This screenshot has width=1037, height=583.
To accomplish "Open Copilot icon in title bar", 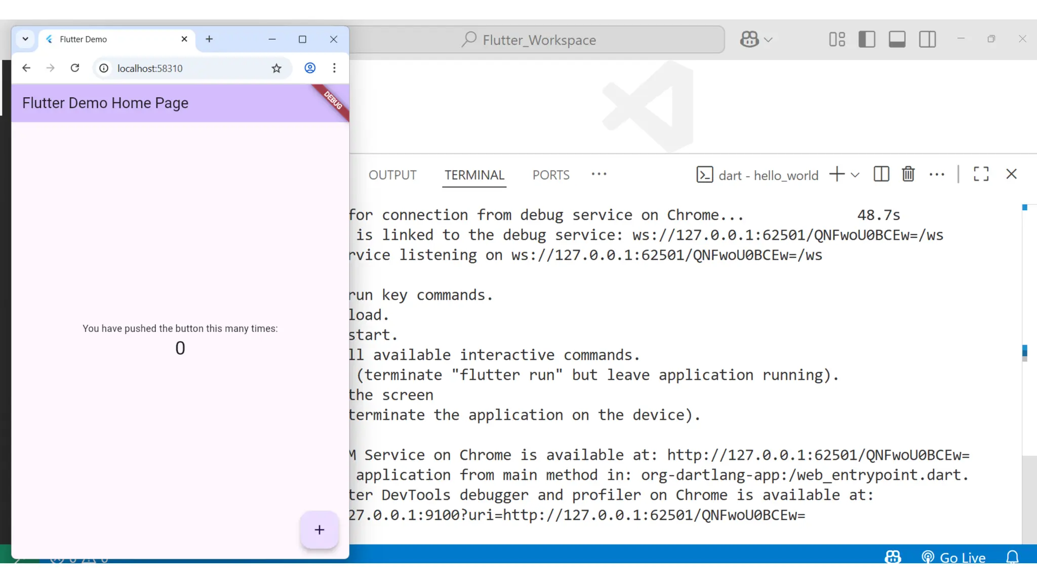I will pyautogui.click(x=749, y=39).
